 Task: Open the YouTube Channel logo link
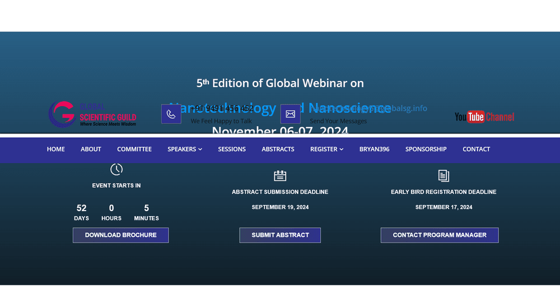coord(484,117)
